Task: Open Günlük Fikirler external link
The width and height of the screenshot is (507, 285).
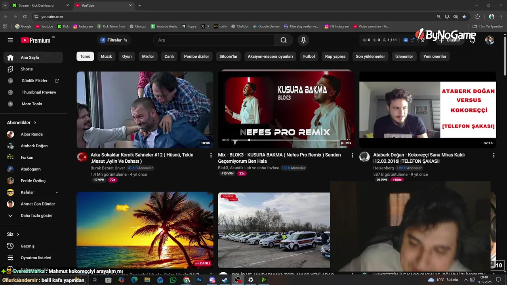Action: point(33,81)
